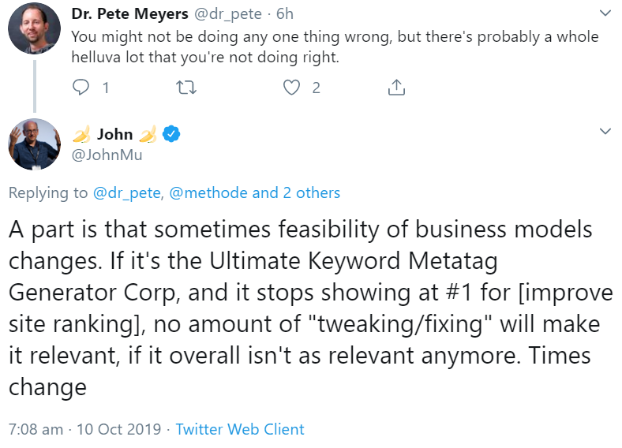
Task: Click the reply icon on Pete's tweet
Action: point(81,88)
